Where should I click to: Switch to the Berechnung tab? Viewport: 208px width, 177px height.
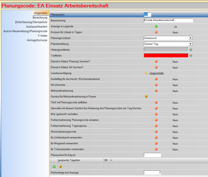(40, 18)
